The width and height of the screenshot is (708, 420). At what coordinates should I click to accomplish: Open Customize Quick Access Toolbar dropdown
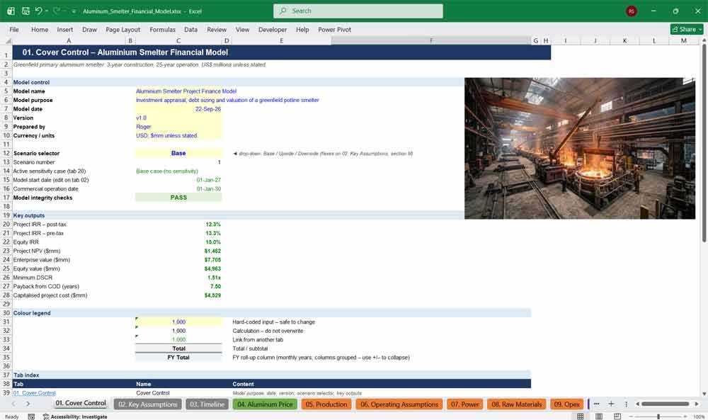click(x=74, y=11)
